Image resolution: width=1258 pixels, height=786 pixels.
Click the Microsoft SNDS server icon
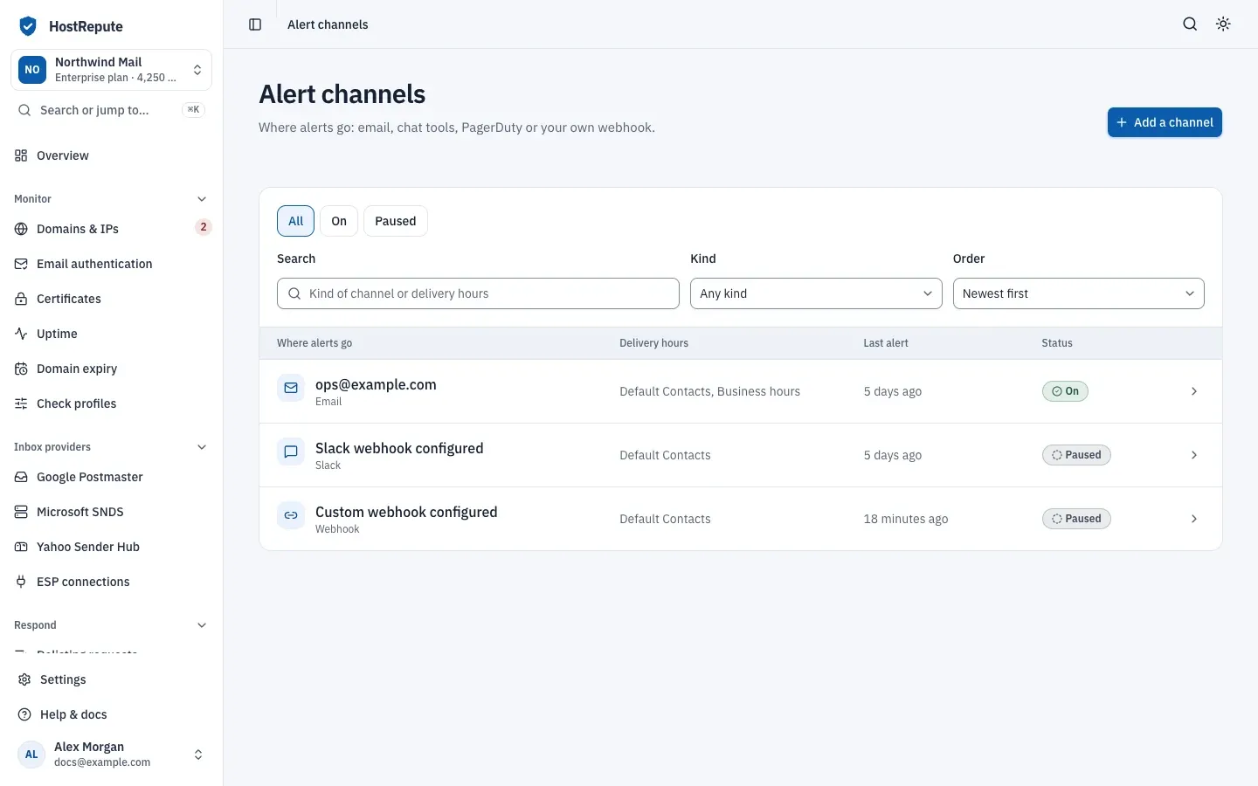pyautogui.click(x=21, y=512)
